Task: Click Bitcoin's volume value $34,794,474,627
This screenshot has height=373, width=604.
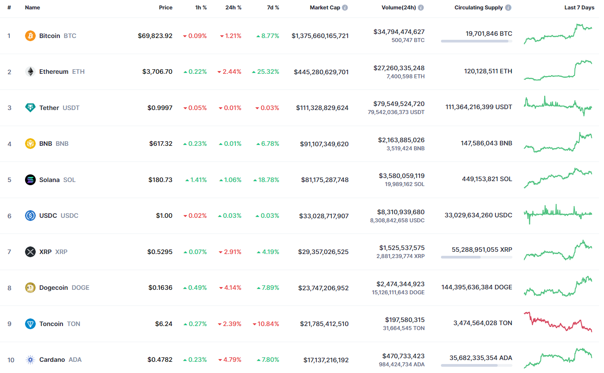Action: [399, 32]
